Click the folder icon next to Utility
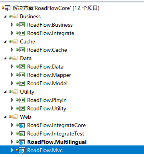Image resolution: width=144 pixels, height=157 pixels. pos(15,92)
